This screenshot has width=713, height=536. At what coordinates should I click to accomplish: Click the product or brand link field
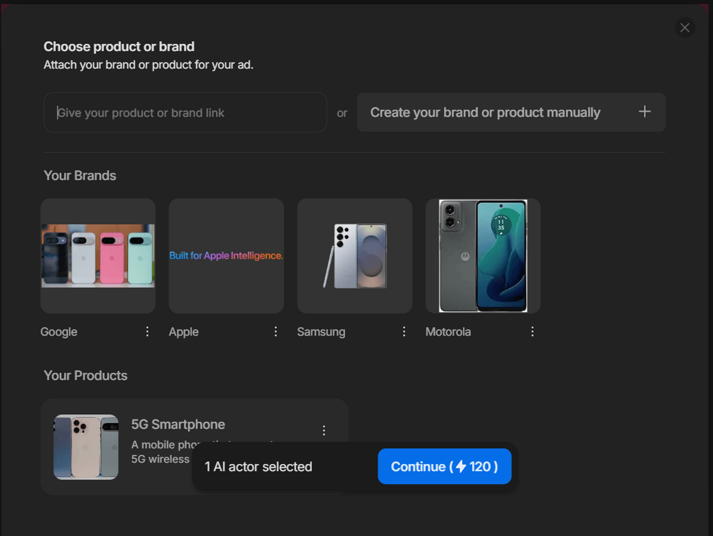pyautogui.click(x=185, y=112)
